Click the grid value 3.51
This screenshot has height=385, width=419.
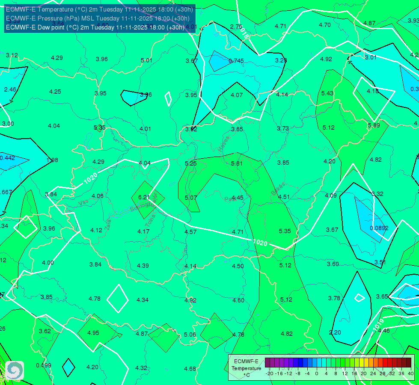(380, 262)
